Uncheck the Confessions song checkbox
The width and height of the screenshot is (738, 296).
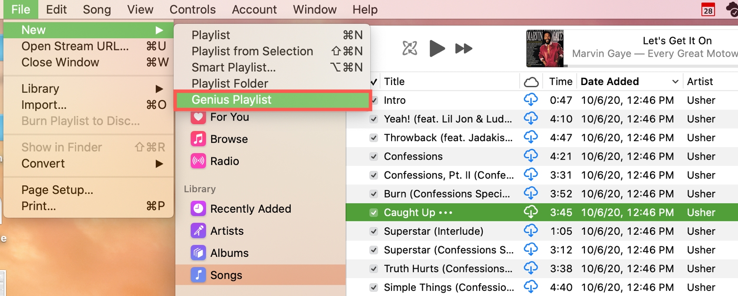point(373,156)
